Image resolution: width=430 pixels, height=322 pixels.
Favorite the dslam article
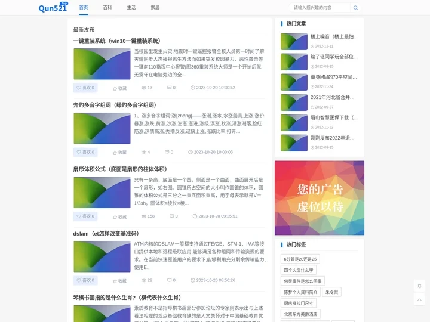(119, 281)
